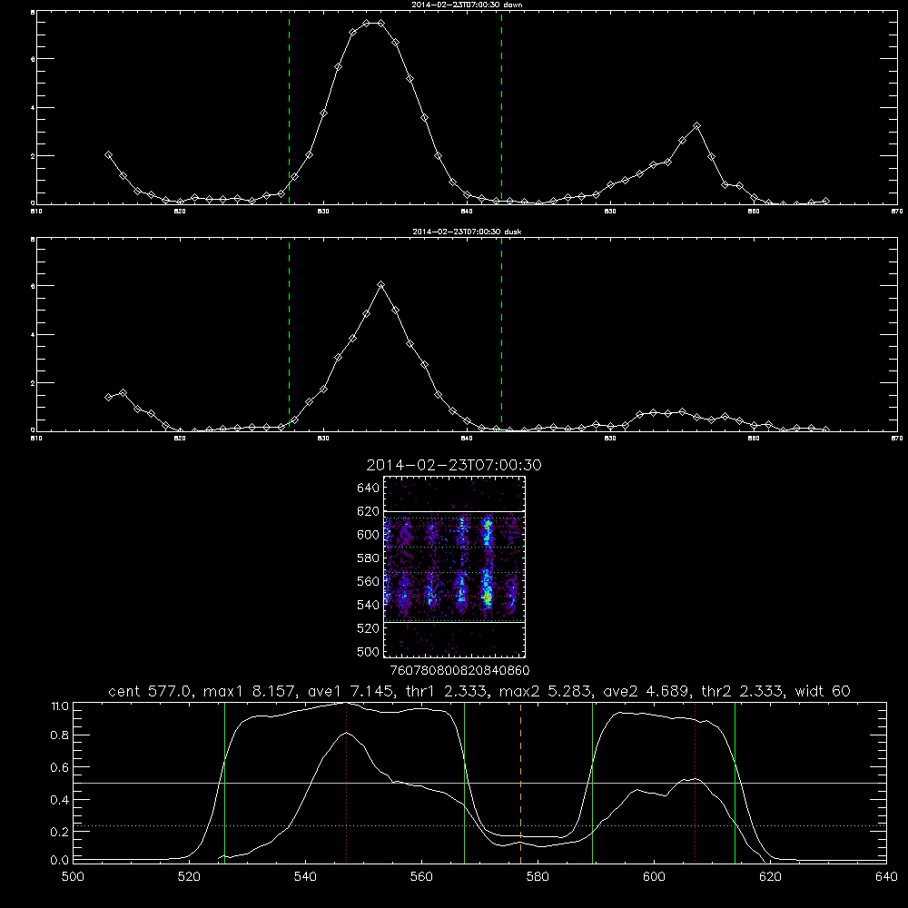Image resolution: width=908 pixels, height=908 pixels.
Task: Click the left green dashed line in dusk plot
Action: click(289, 335)
